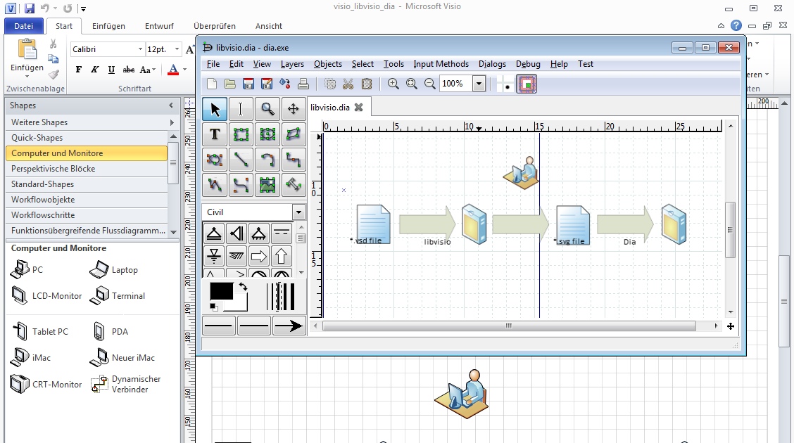This screenshot has height=443, width=794.
Task: Click the New diagram icon in Dia toolbar
Action: pyautogui.click(x=212, y=84)
